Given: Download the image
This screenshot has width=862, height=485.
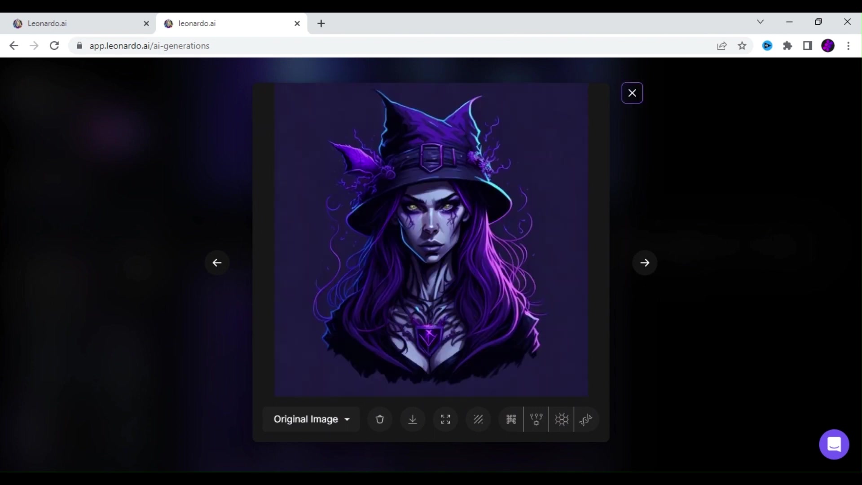Looking at the screenshot, I should [x=413, y=419].
